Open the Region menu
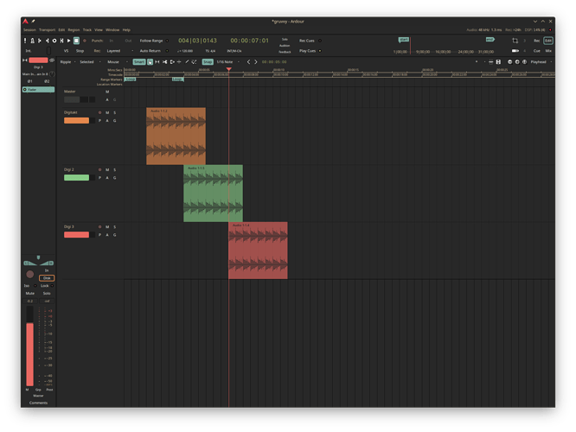 [x=75, y=29]
